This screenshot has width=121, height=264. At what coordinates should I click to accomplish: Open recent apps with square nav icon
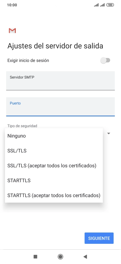point(35,256)
